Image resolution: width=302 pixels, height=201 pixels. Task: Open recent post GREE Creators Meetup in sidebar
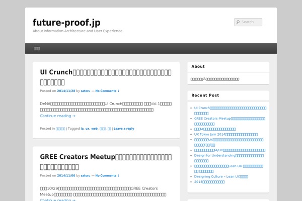pos(230,121)
